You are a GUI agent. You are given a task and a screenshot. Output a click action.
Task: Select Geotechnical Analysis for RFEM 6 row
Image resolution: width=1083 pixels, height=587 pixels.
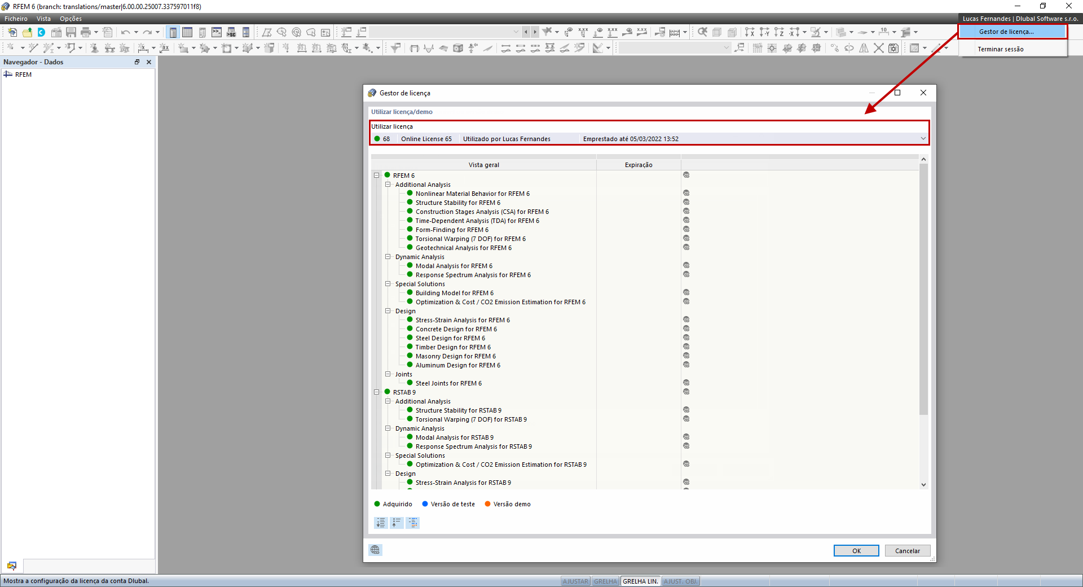pyautogui.click(x=464, y=248)
